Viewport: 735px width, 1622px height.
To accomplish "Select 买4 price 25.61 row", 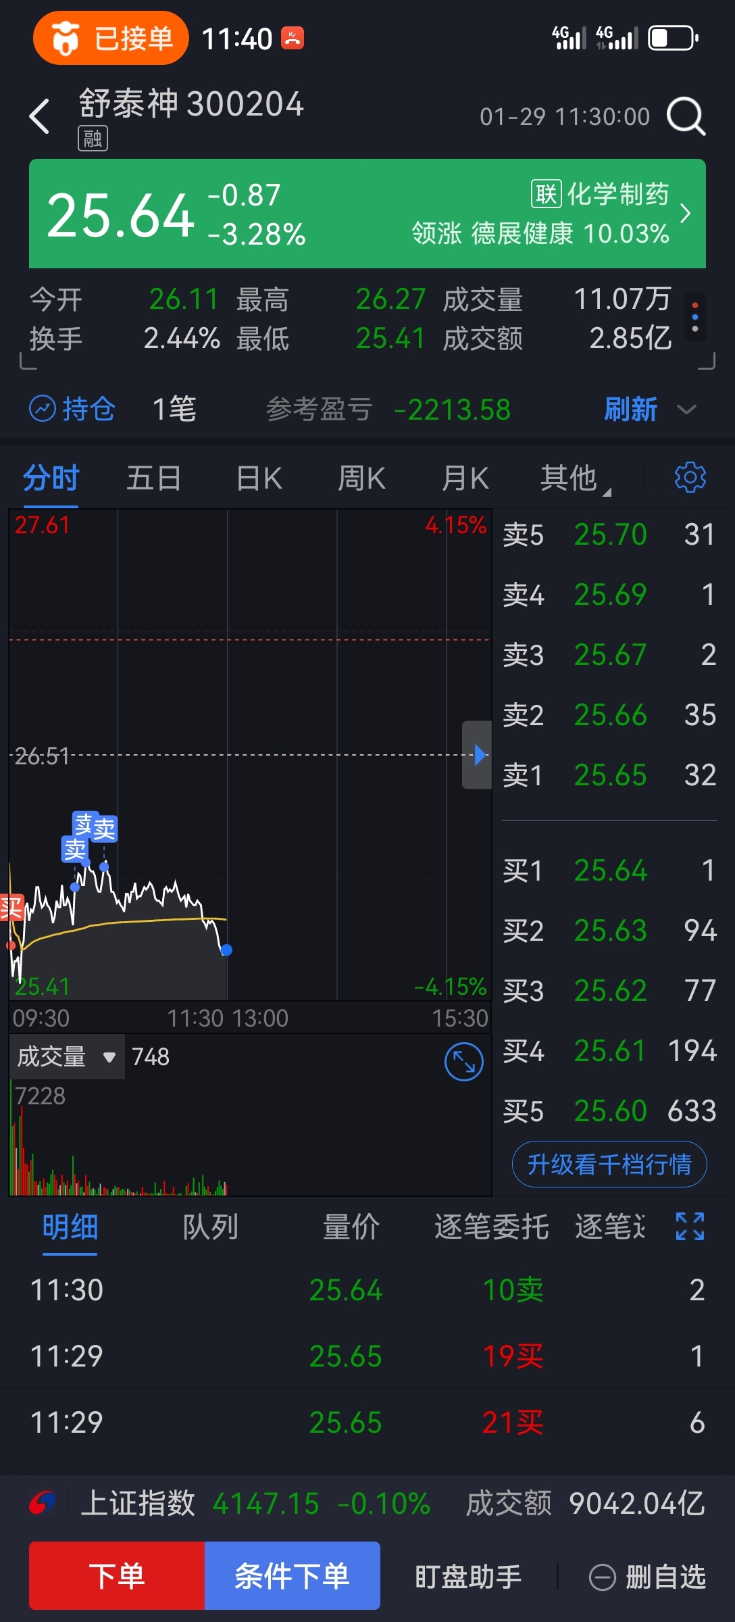I will [609, 1051].
